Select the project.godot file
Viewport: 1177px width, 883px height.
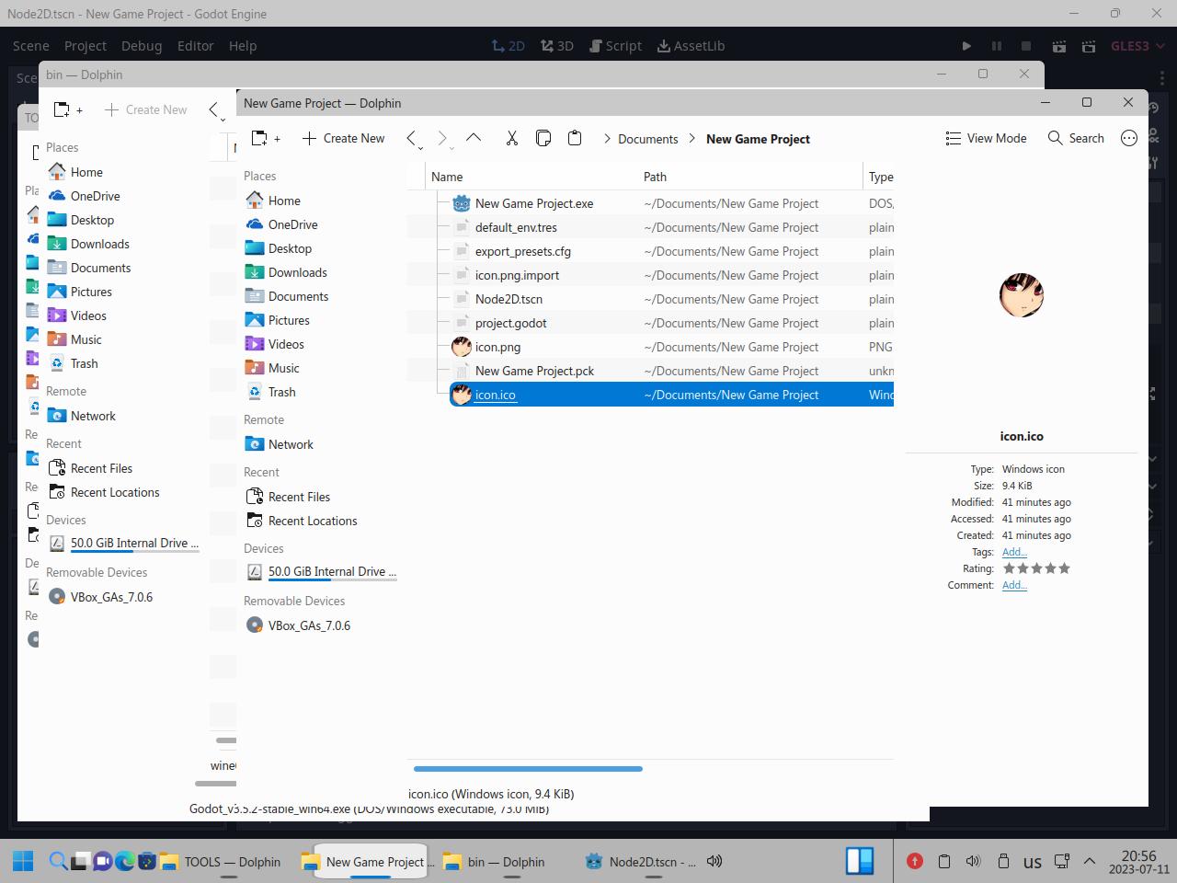[x=510, y=323]
